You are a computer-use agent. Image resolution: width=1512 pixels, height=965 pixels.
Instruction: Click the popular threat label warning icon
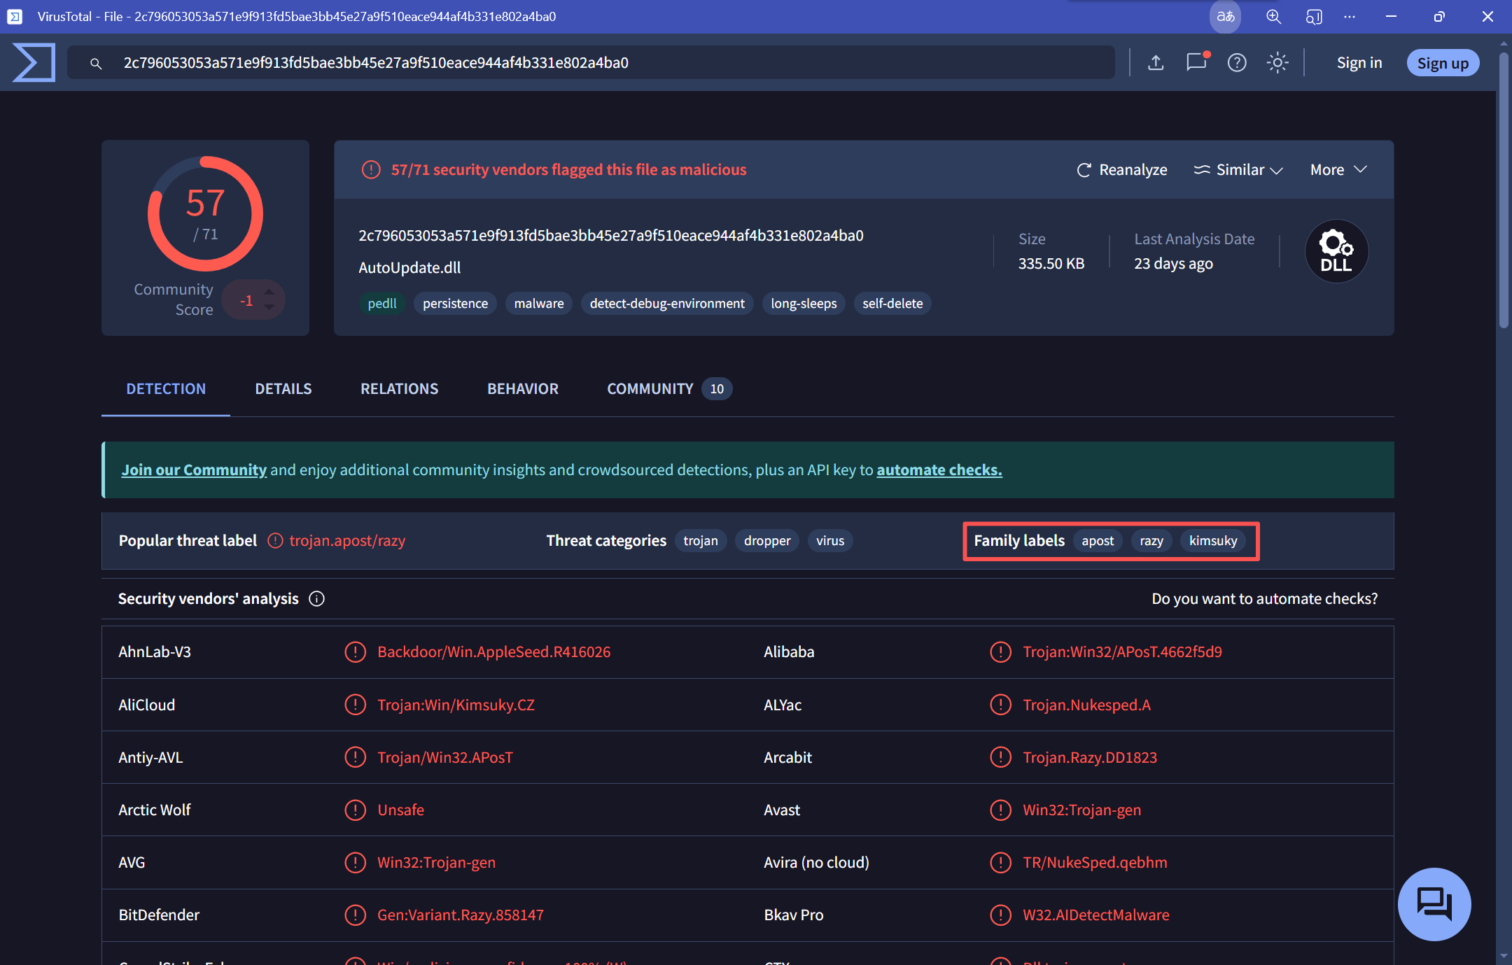[275, 541]
